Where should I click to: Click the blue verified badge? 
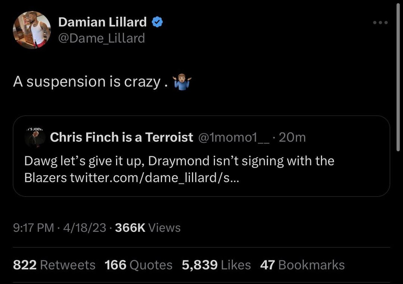[157, 22]
